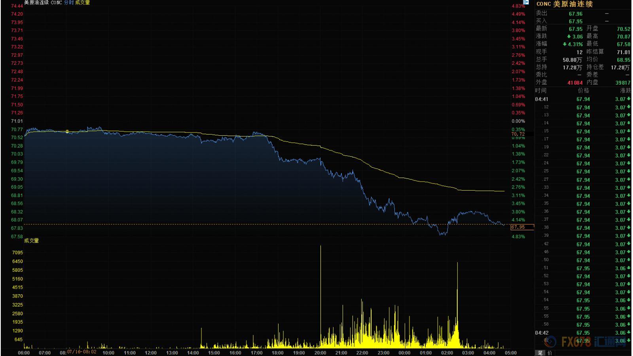
Task: Click the 70.72 average price axis label
Action: pyautogui.click(x=518, y=134)
